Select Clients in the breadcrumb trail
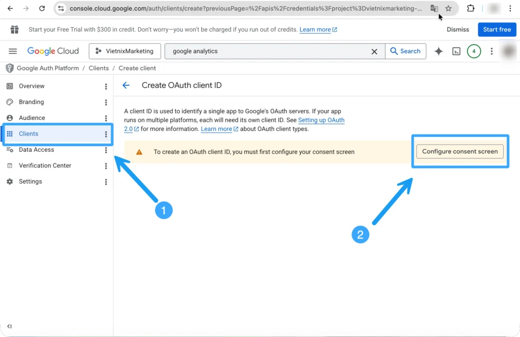 point(99,68)
